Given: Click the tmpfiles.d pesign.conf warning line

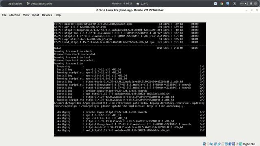Looking at the screenshot, I should point(129,105).
